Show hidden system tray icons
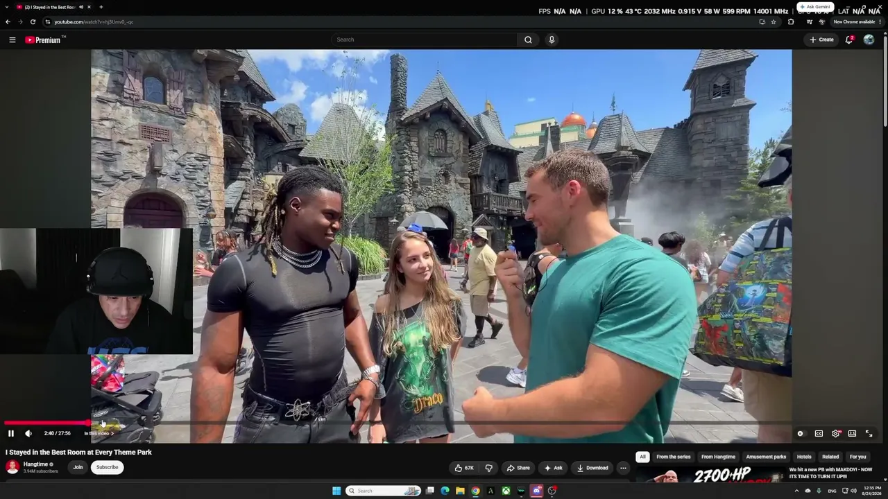The width and height of the screenshot is (888, 499). [796, 491]
